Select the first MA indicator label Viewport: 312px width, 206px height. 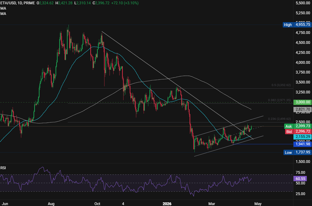(x=3, y=8)
